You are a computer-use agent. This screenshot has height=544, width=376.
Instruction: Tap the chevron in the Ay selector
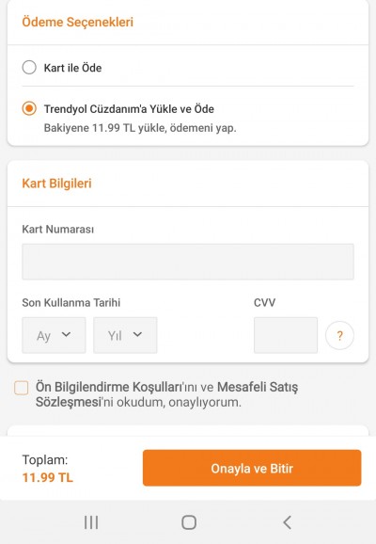(x=66, y=334)
